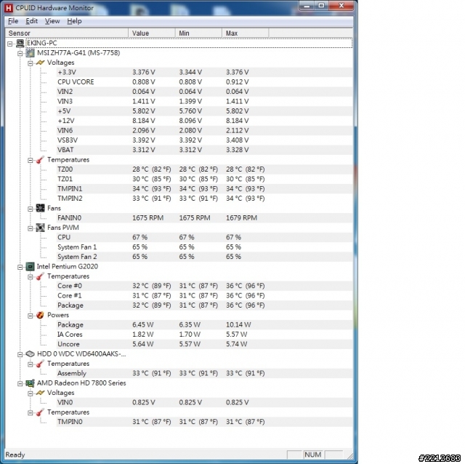Image resolution: width=465 pixels, height=464 pixels.
Task: Click the Intel Pentium G2020 chip icon
Action: pos(31,267)
